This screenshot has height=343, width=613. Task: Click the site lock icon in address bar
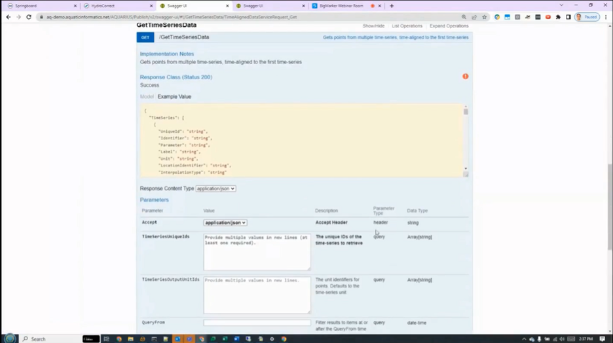41,17
